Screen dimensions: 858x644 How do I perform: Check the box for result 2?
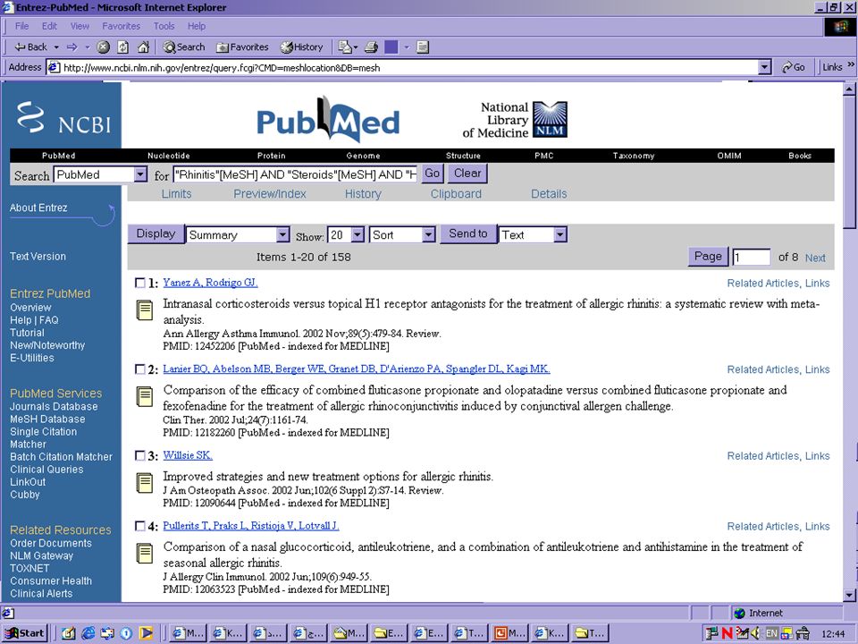140,369
